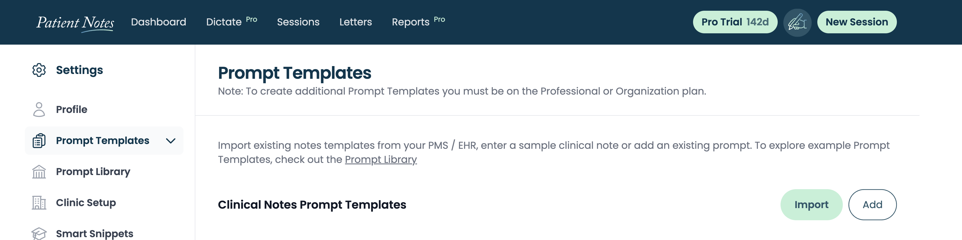Follow the Prompt Library hyperlink in text

(380, 160)
